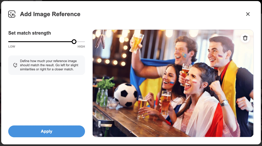Click the unfilled slider track near HIGH
Image resolution: width=262 pixels, height=146 pixels.
pos(81,42)
